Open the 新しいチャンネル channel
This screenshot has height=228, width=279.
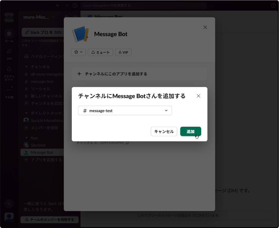[42, 96]
